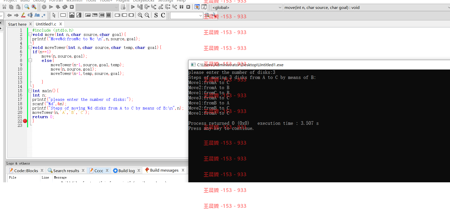
Task: Collapse the else block fold at line 8
Action: click(x=30, y=60)
